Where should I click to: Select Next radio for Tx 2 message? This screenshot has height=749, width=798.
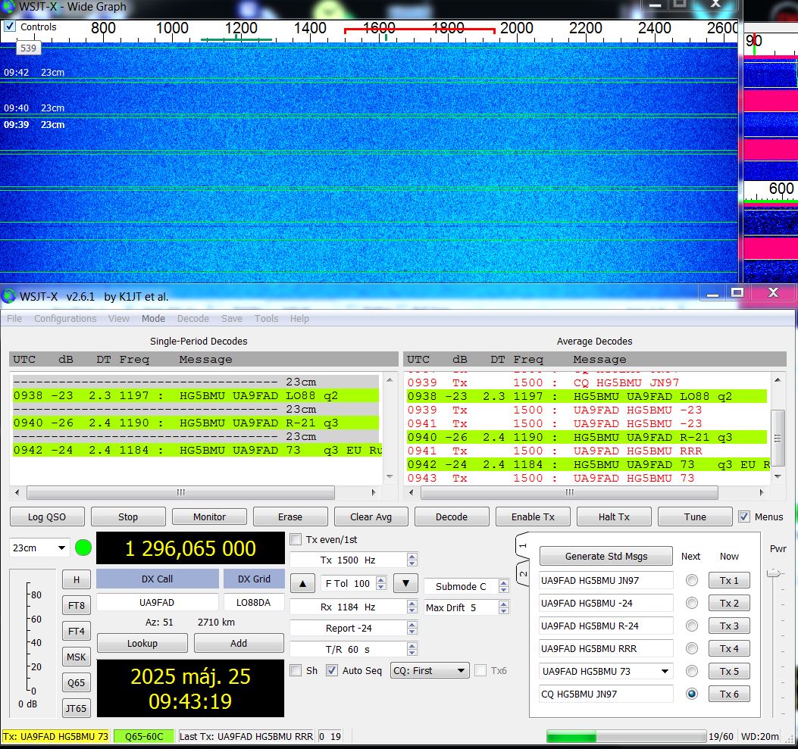click(x=692, y=603)
